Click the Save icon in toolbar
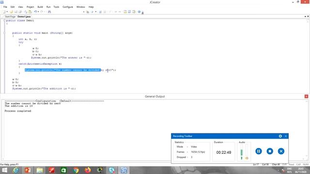 (x=16, y=12)
